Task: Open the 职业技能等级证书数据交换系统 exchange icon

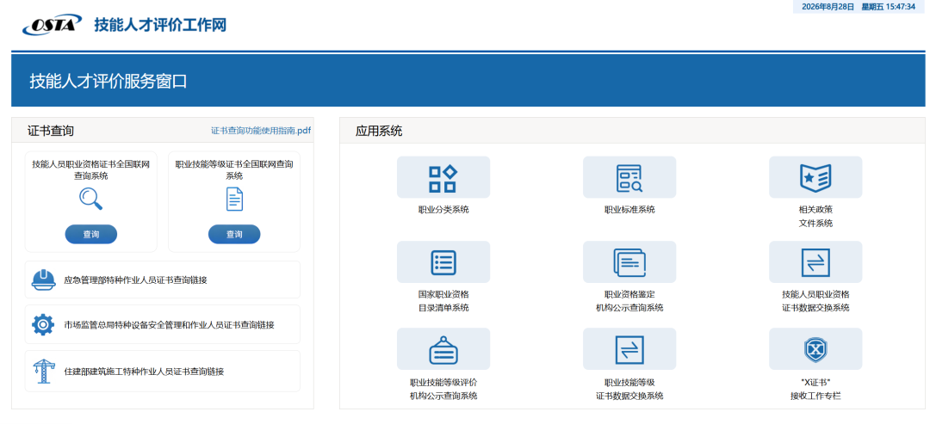Action: click(x=629, y=349)
